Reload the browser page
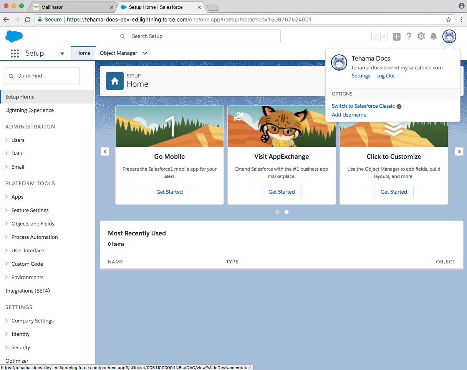The image size is (467, 370). click(28, 20)
